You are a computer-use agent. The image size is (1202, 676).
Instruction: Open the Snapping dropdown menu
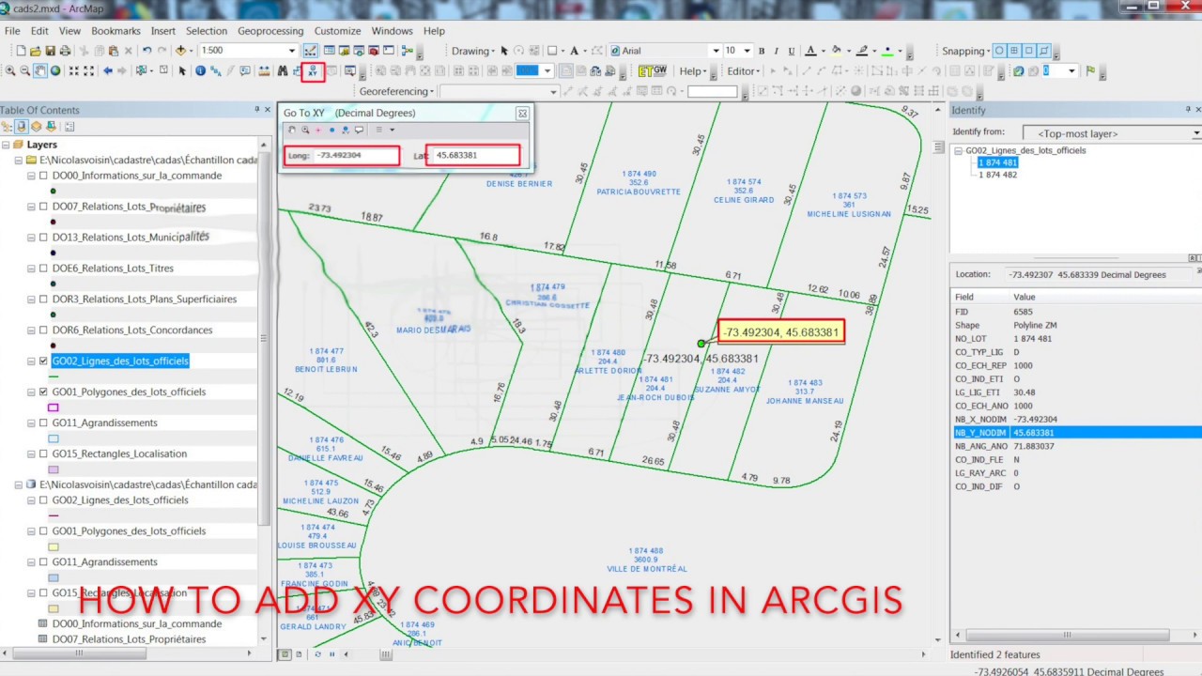click(x=966, y=51)
